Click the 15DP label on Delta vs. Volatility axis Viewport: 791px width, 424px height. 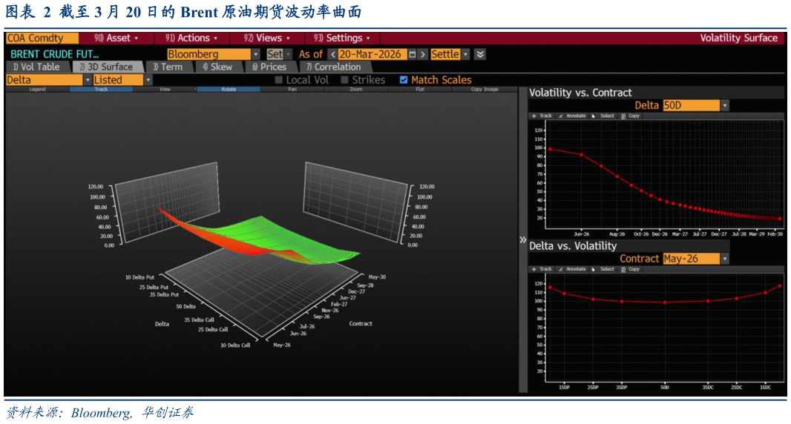(x=564, y=387)
